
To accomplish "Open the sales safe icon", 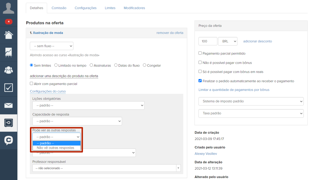I will pyautogui.click(x=8, y=123).
